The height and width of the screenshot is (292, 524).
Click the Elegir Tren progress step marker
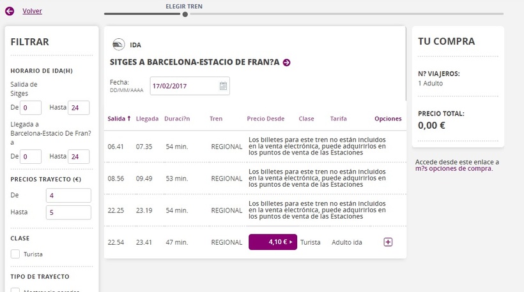(185, 14)
